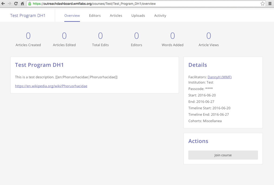Click the 'Passcode: ****' line
Viewport: 274px width, 185px height.
[x=201, y=89]
